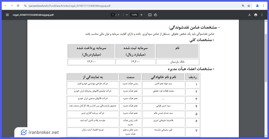
Task: Click table header 'نام'
Action: tap(177, 51)
